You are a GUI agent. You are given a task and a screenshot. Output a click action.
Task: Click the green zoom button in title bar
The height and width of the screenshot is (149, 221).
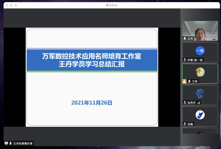tap(16, 5)
